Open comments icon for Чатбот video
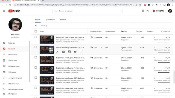The image size is (175, 98). (x=69, y=52)
